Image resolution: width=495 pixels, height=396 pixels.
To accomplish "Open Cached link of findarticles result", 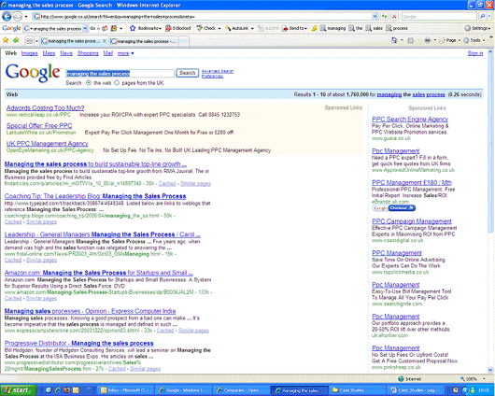I will 167,184.
